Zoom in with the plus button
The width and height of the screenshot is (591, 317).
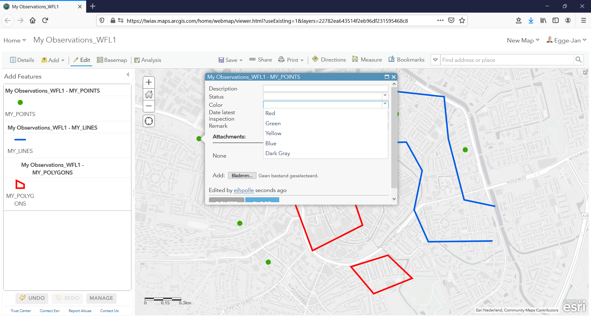[149, 82]
